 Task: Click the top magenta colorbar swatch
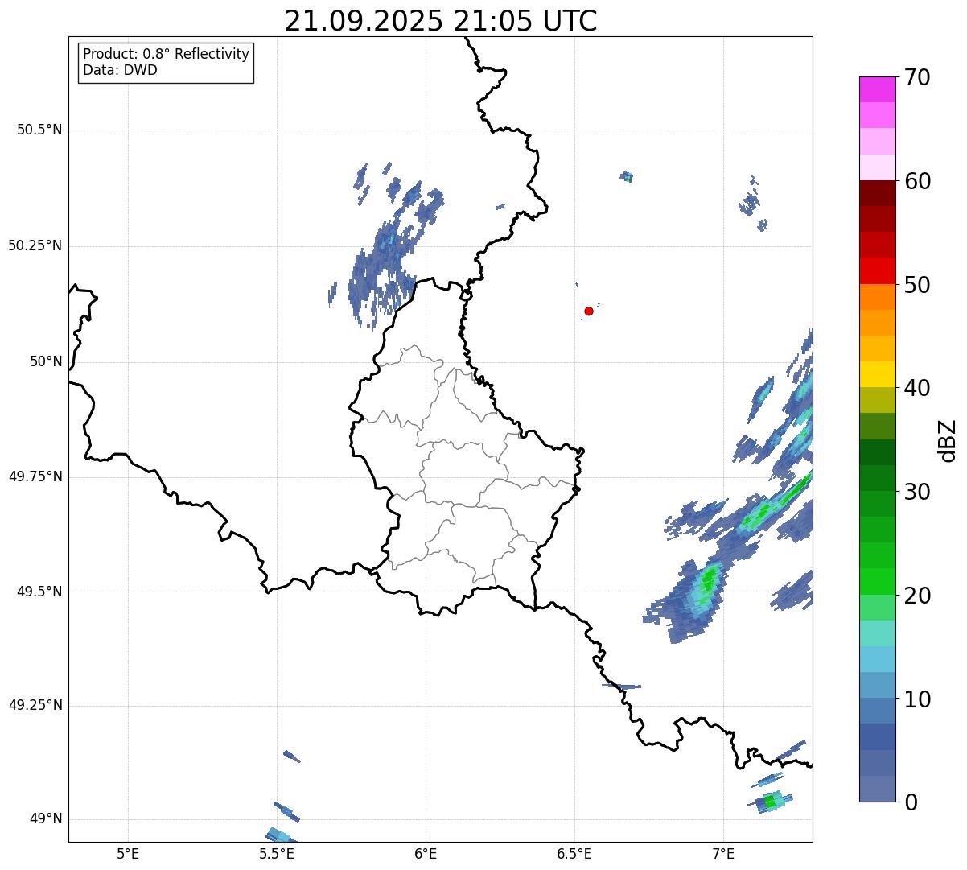click(877, 89)
